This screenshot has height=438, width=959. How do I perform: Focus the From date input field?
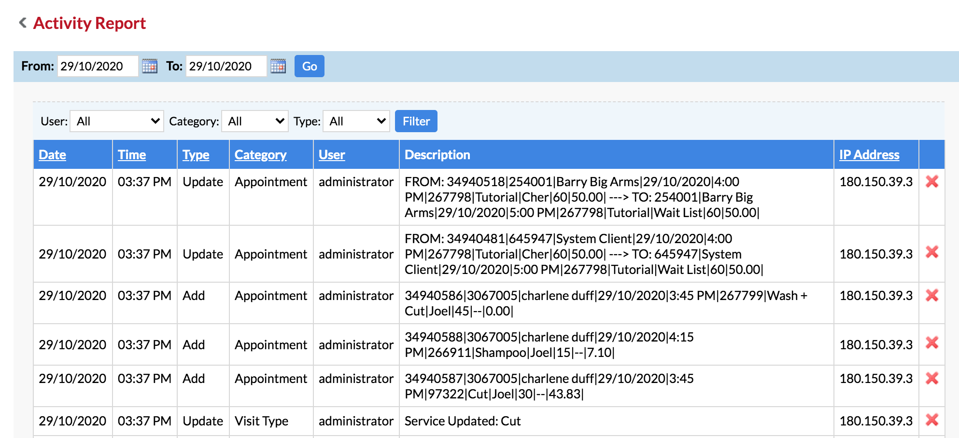coord(98,66)
